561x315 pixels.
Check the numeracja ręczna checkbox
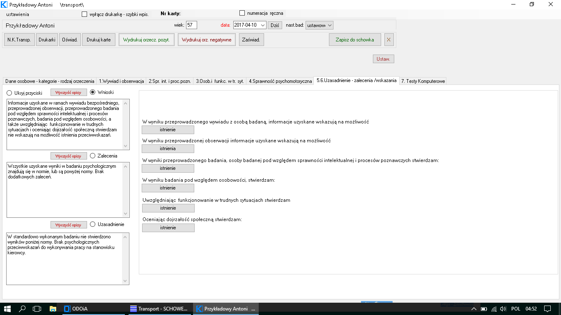[242, 13]
